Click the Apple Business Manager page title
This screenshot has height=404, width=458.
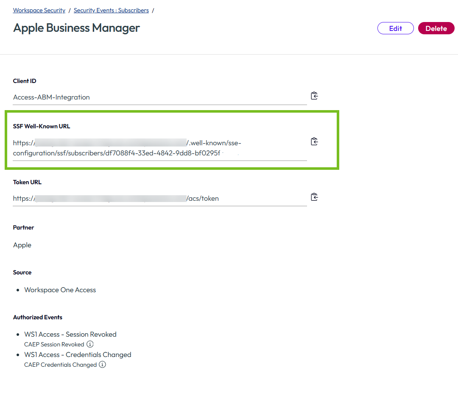point(76,28)
